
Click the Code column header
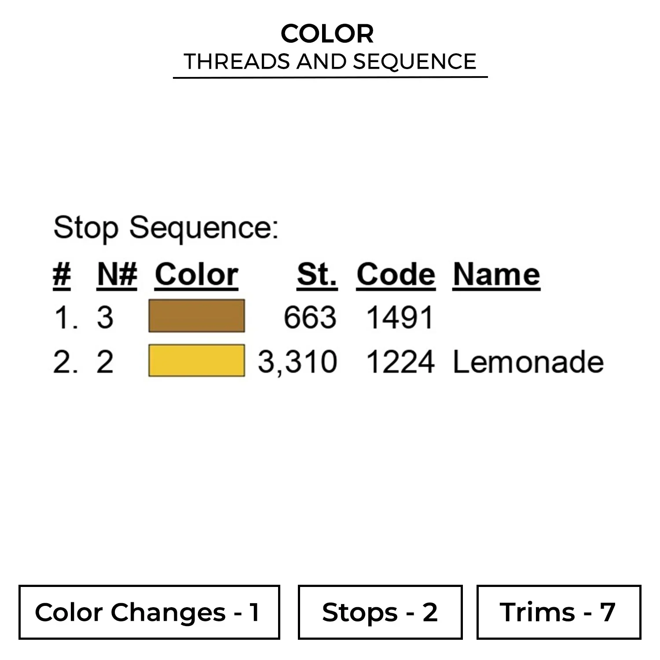coord(396,275)
